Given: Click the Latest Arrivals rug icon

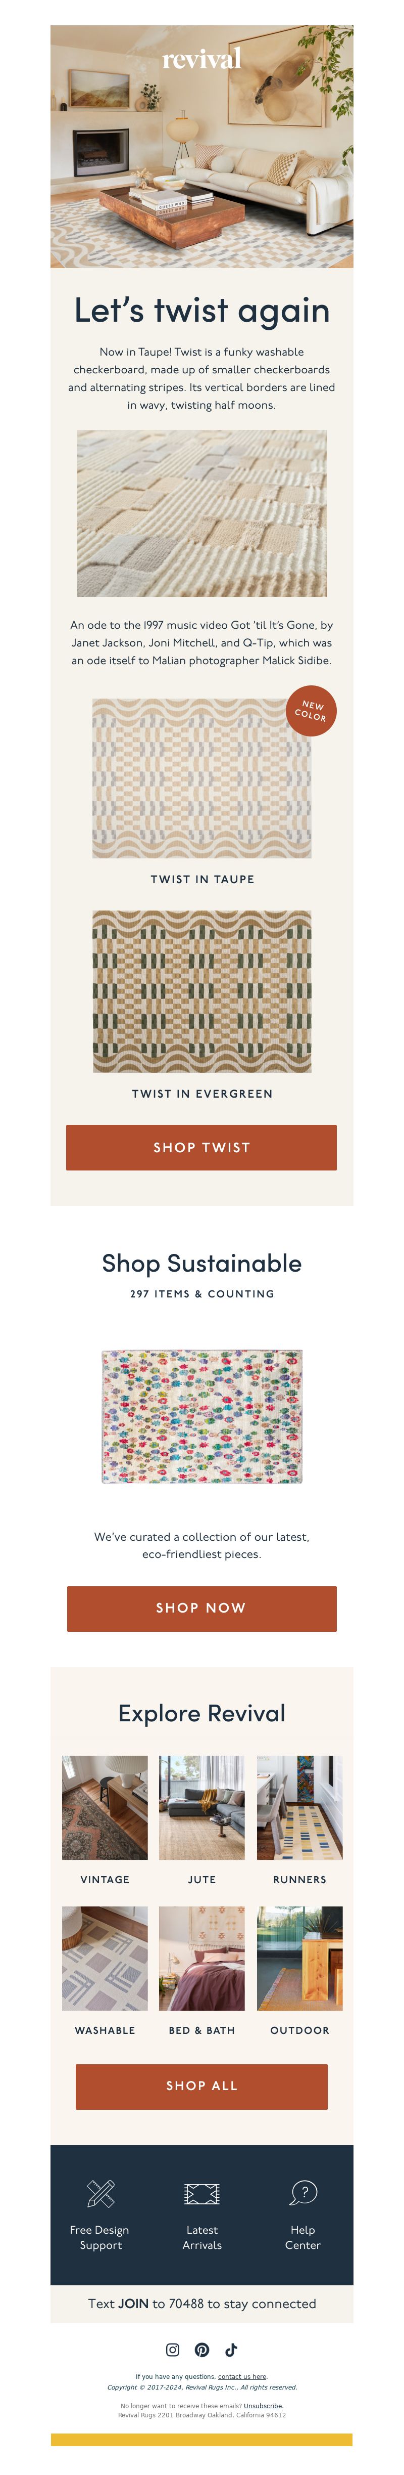Looking at the screenshot, I should (201, 2193).
